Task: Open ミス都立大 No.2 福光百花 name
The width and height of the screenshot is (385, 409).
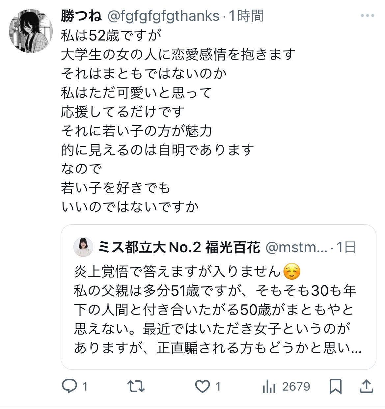Action: pyautogui.click(x=179, y=247)
